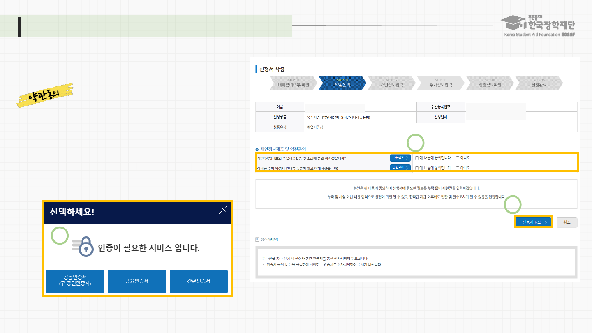Click the 참조하세요 note icon

pos(257,239)
